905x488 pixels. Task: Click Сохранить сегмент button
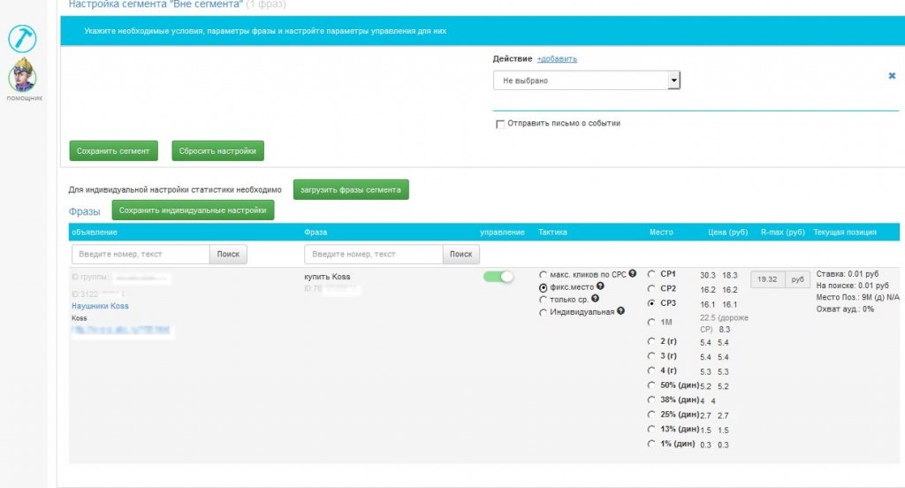113,150
